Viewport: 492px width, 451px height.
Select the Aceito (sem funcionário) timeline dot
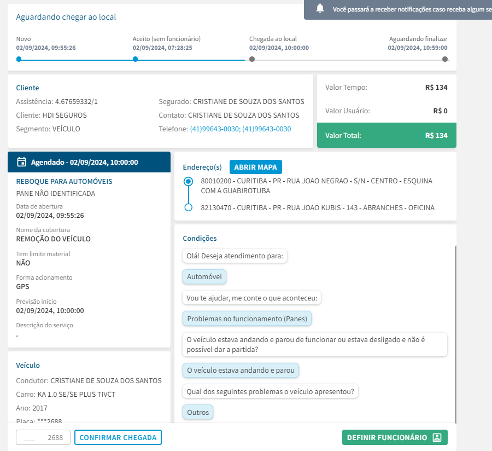(135, 59)
